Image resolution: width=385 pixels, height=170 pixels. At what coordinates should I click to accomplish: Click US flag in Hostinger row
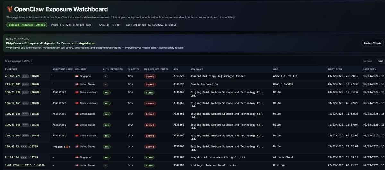click(x=77, y=166)
